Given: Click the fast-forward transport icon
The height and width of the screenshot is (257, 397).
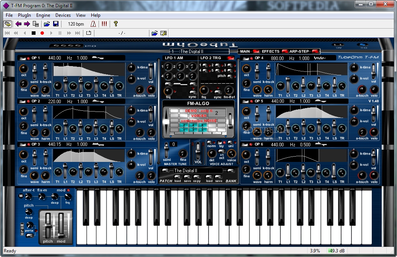Looking at the screenshot, I should pos(69,33).
